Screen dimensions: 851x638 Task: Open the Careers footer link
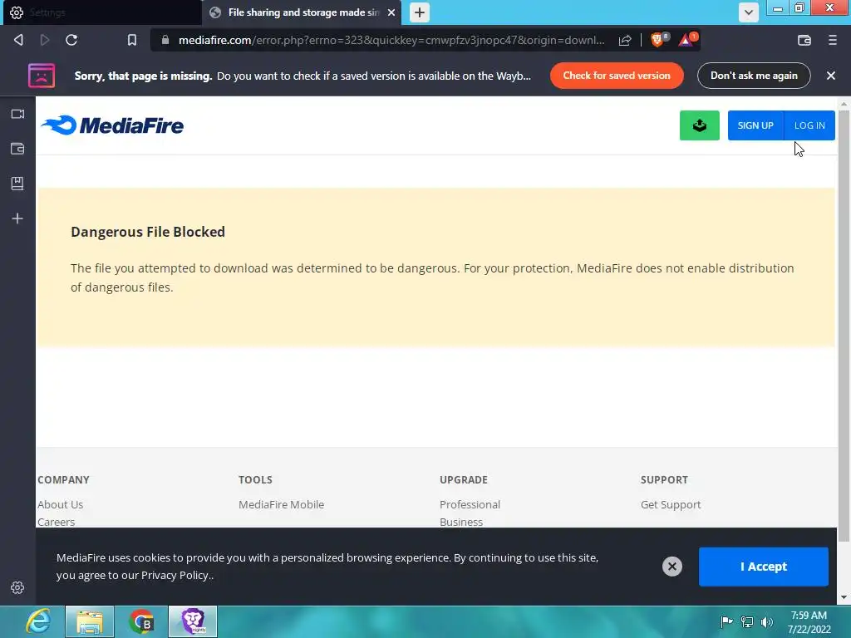pos(56,522)
